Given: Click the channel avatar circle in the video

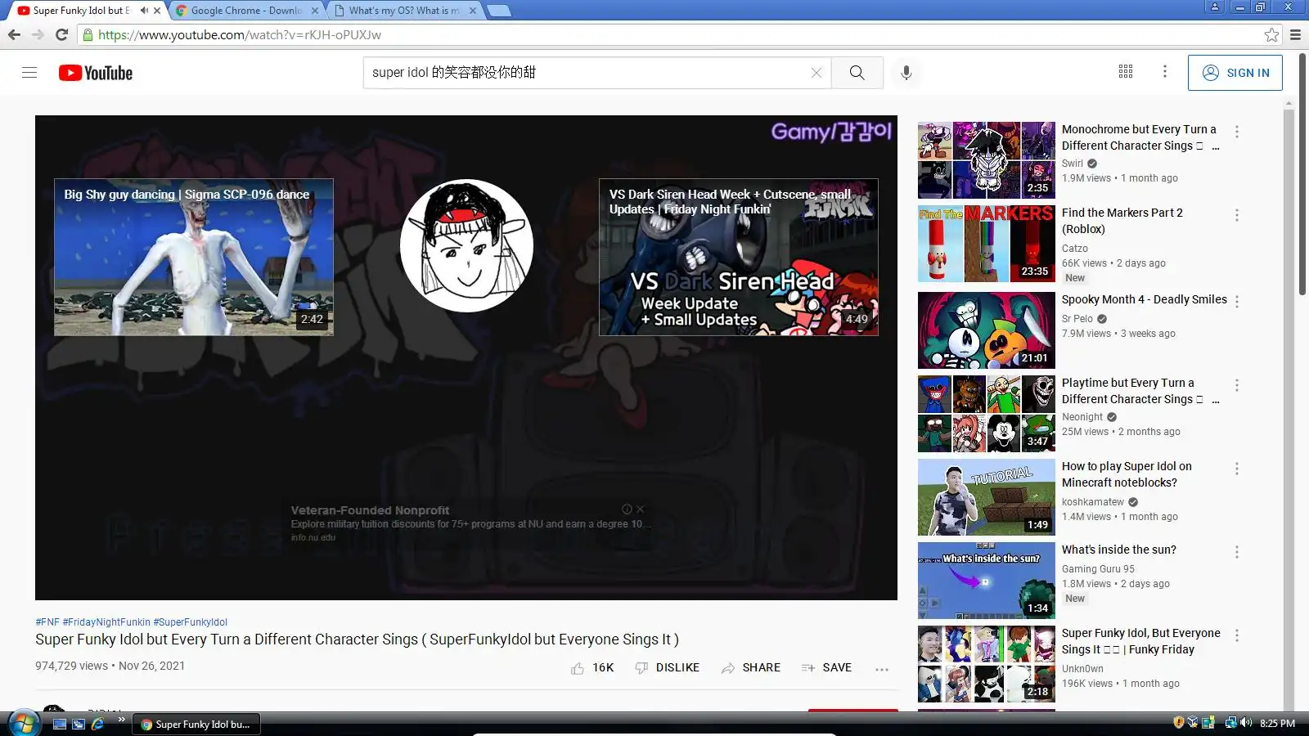Looking at the screenshot, I should (x=466, y=245).
